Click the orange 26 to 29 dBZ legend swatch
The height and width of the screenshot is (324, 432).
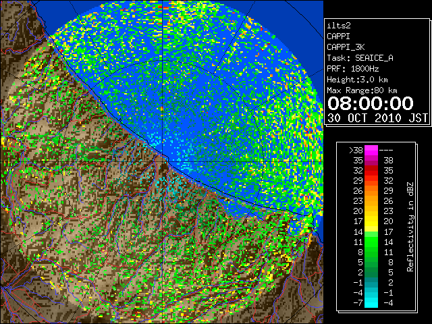[371, 191]
